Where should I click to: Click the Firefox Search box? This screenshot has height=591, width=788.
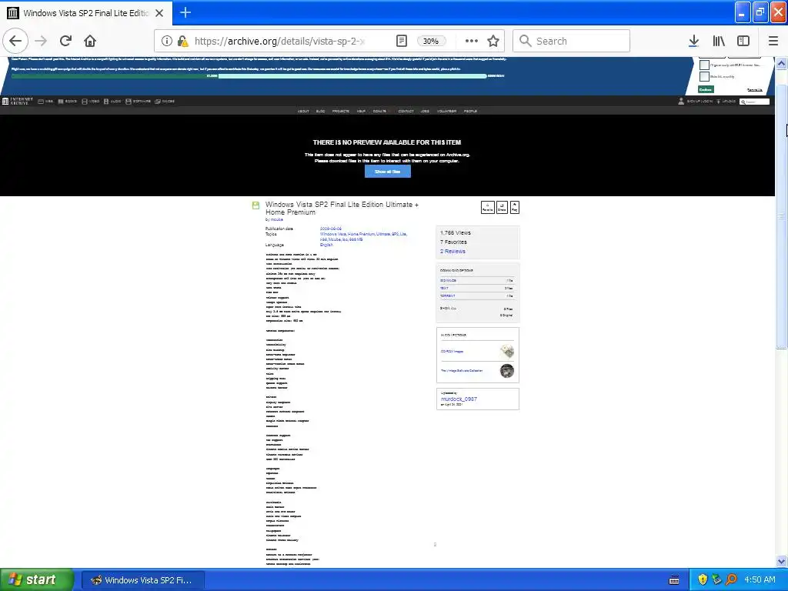point(571,42)
